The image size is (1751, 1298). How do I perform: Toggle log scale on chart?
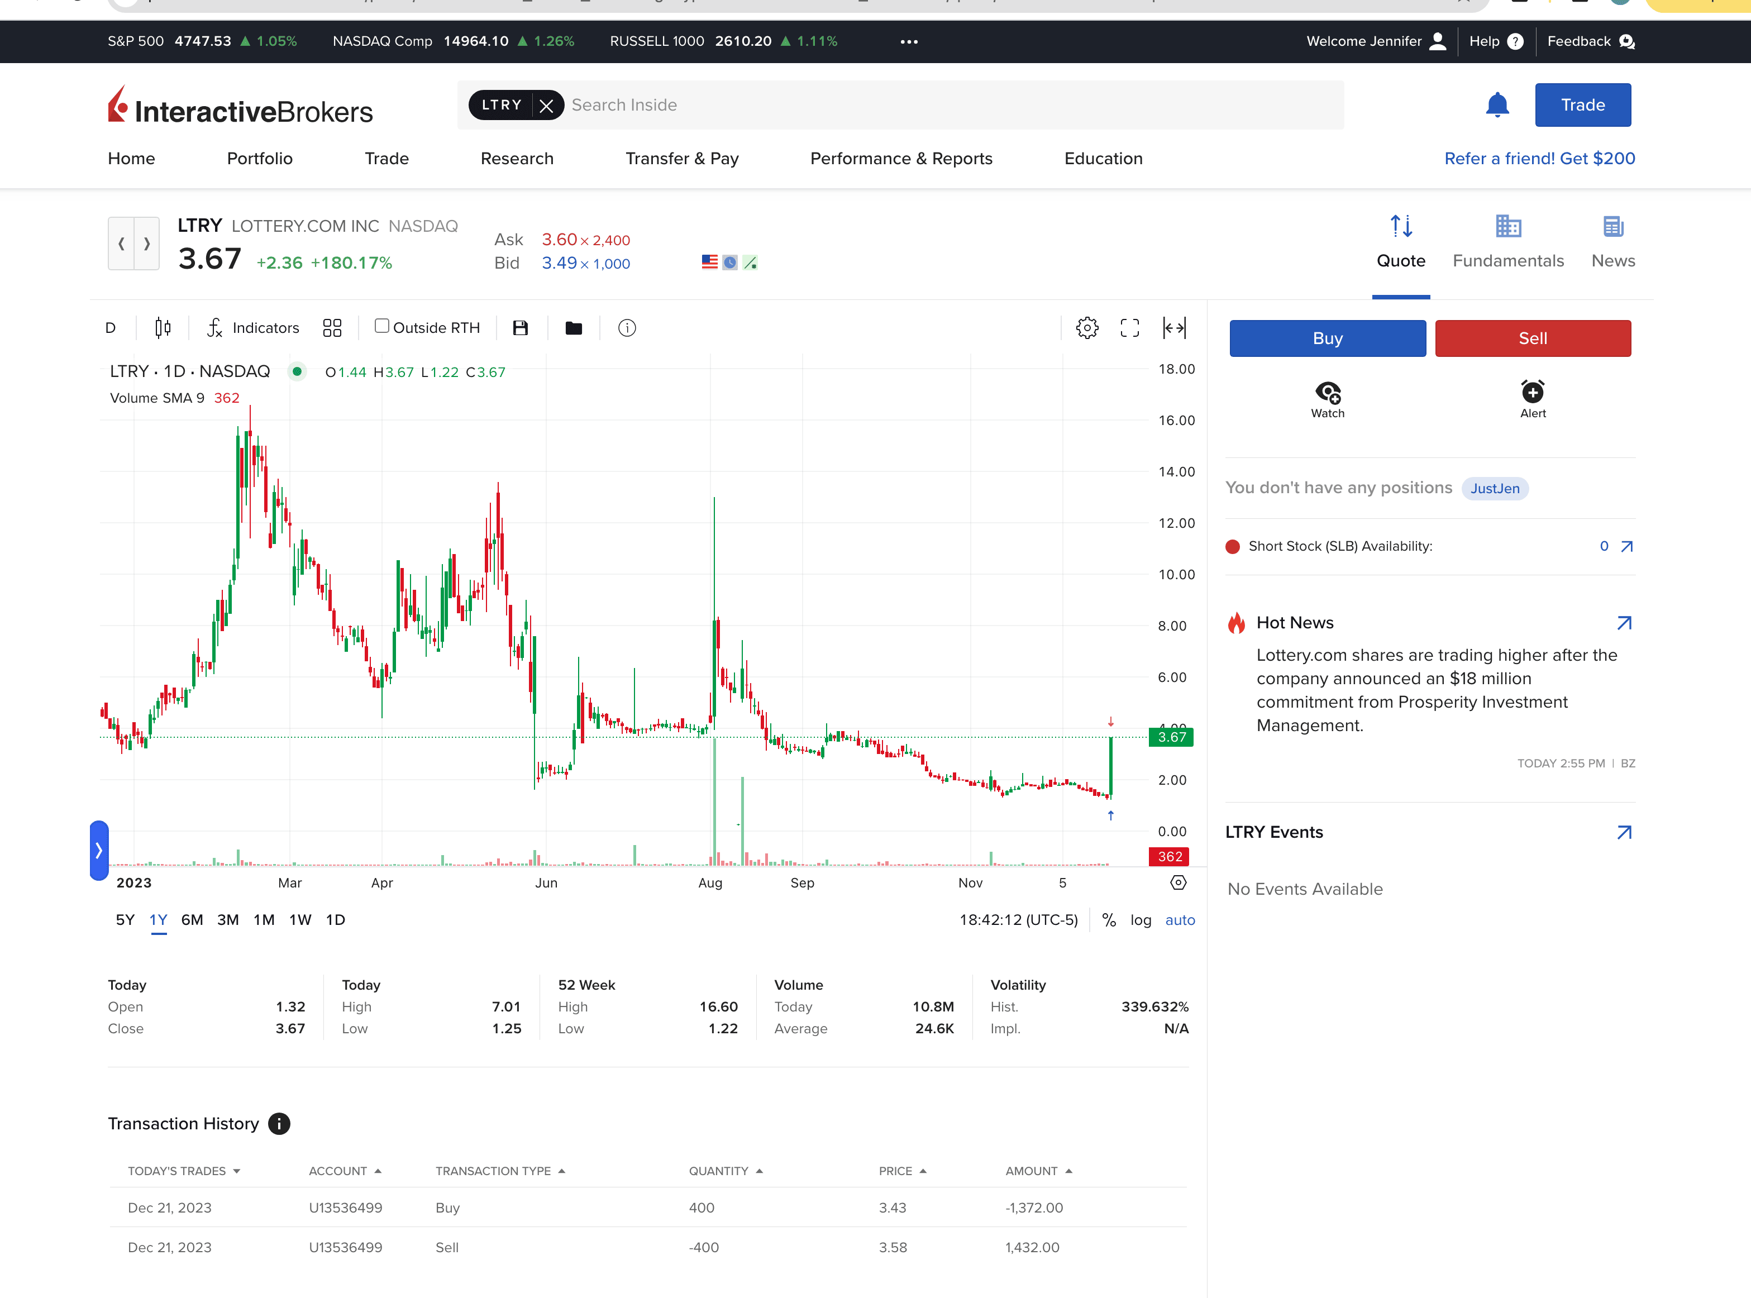click(x=1141, y=920)
